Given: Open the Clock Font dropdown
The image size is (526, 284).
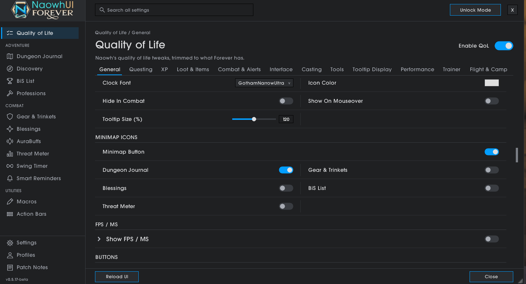Looking at the screenshot, I should [x=264, y=83].
